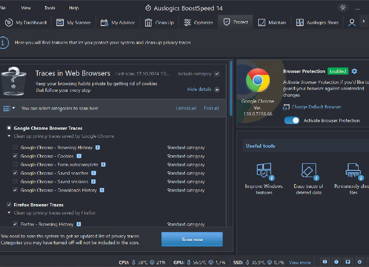The image size is (369, 267).
Task: Go to the Clean Up tab
Action: click(159, 23)
